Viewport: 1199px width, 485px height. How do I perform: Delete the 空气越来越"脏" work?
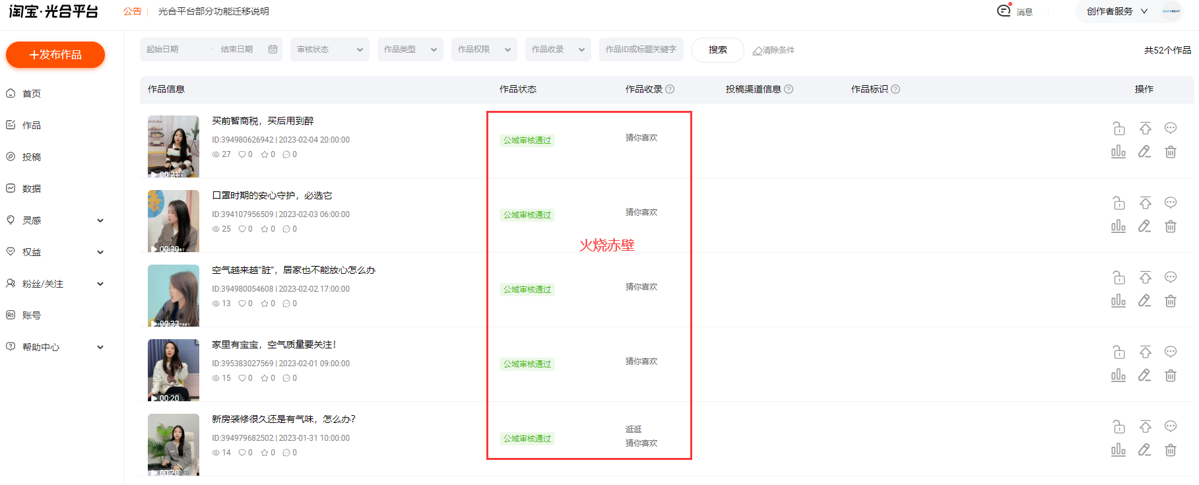click(x=1171, y=301)
